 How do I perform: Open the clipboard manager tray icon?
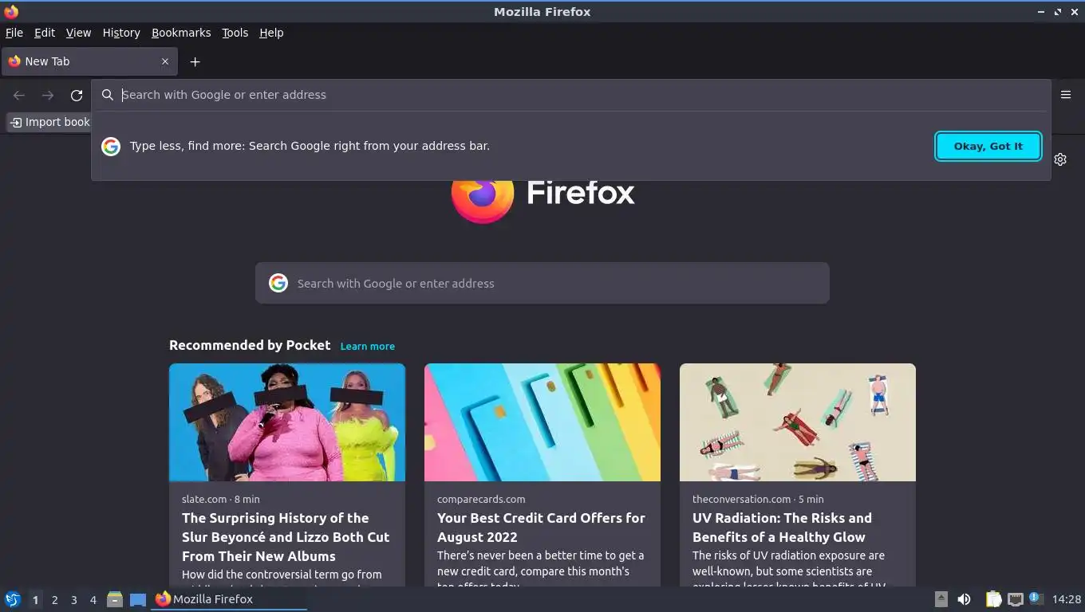(x=993, y=599)
